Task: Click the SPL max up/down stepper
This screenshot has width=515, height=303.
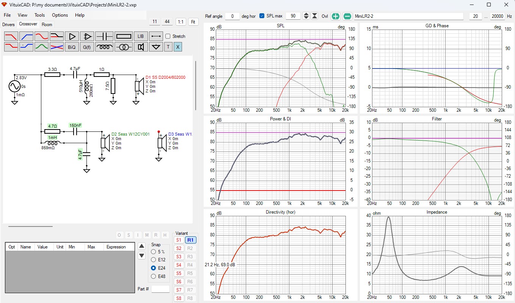Action: [306, 16]
